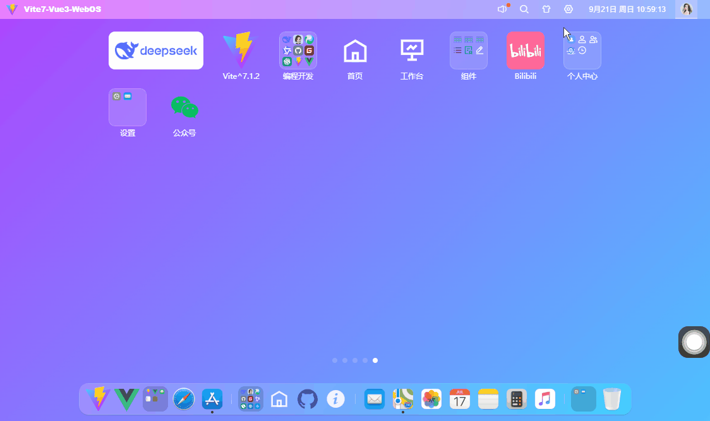This screenshot has height=421, width=710.
Task: Open the 组件 components folder
Action: click(469, 50)
